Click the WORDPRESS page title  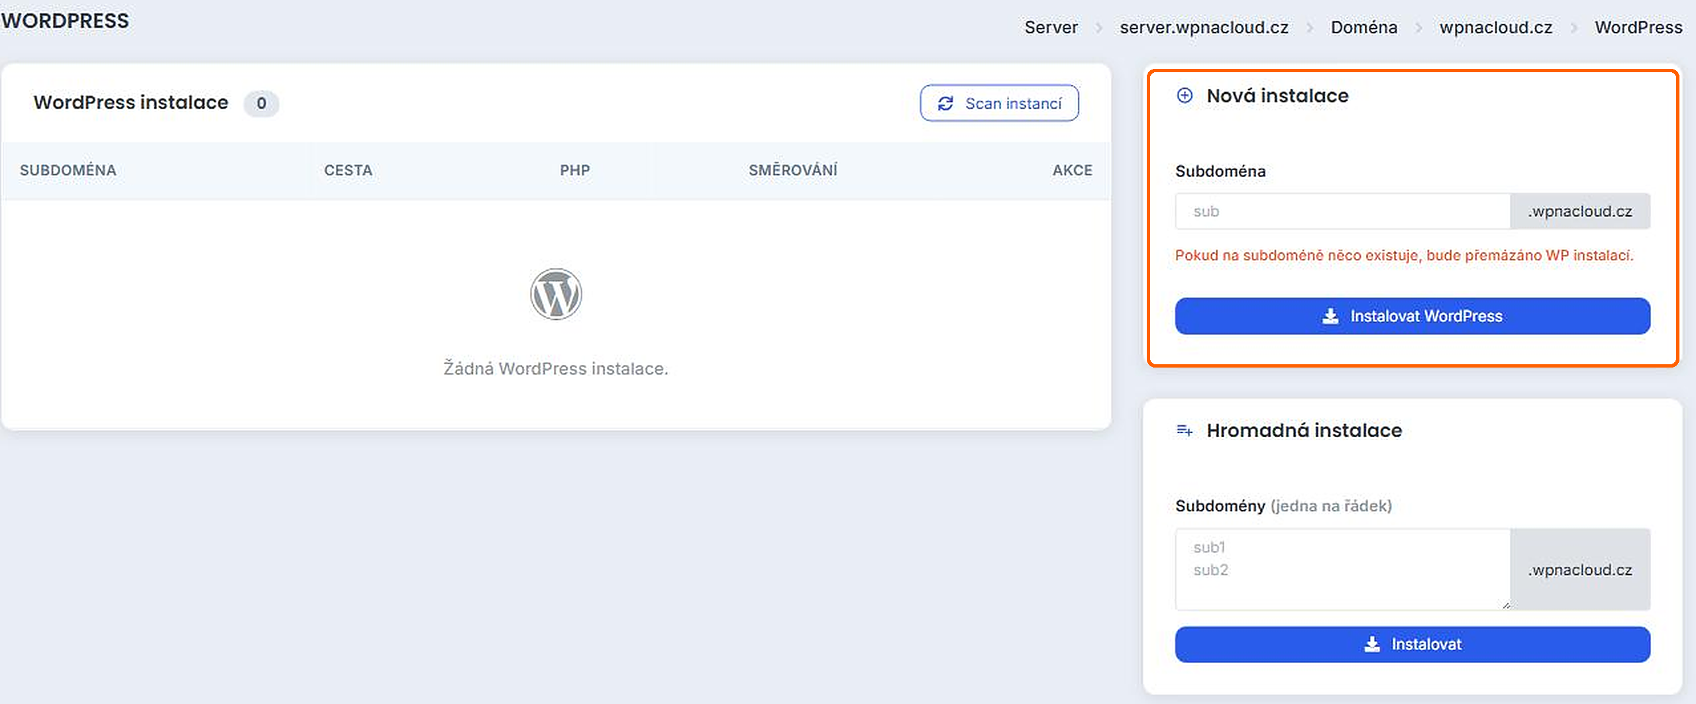click(x=65, y=21)
